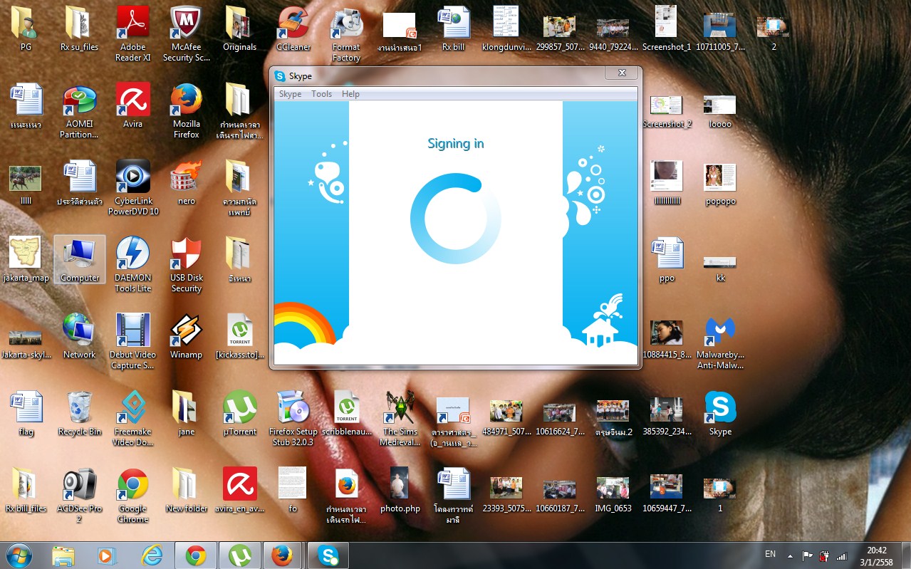Screen dimensions: 911x569
Task: Select the USB Disk Security icon
Action: coord(186,265)
